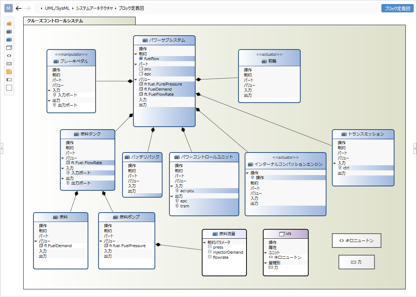Click the blue ブロック定義図 button
The image size is (417, 297).
click(x=397, y=8)
